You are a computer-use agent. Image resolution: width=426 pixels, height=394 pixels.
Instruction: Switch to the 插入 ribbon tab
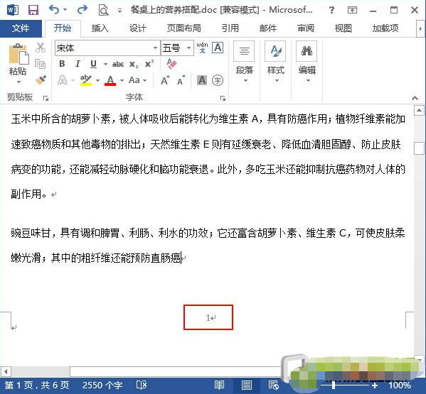pyautogui.click(x=100, y=28)
